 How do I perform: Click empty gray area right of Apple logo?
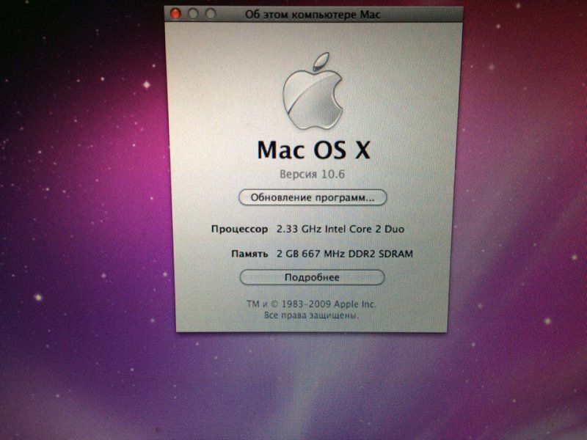[404, 88]
